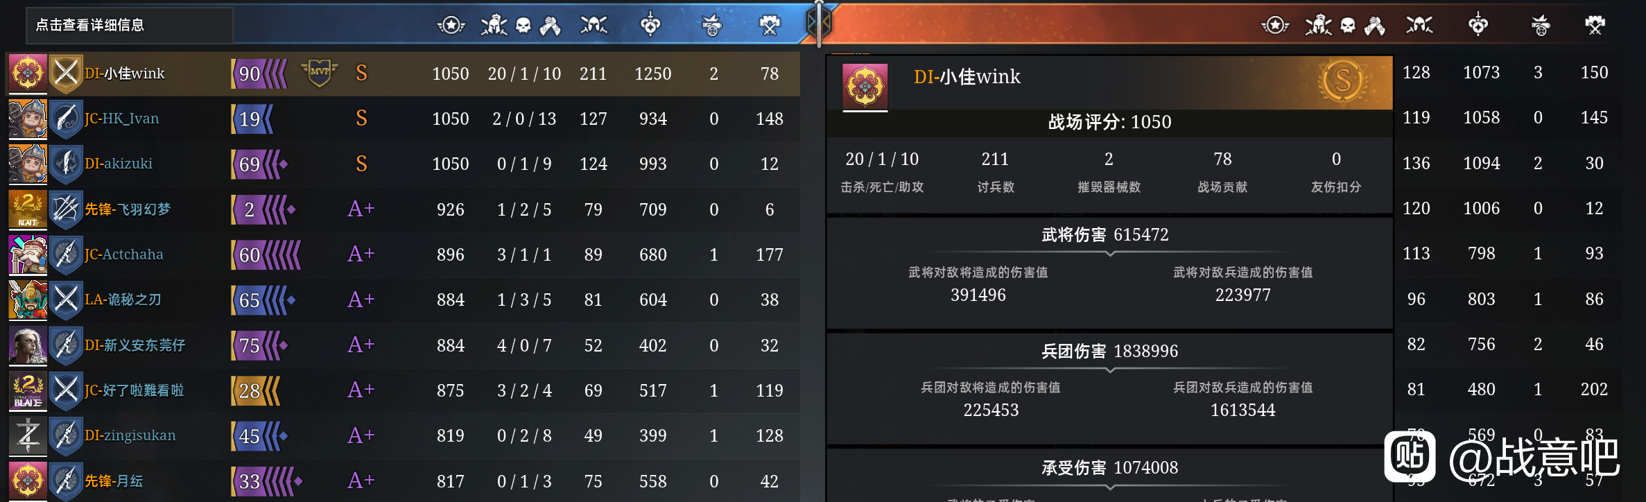Click the battlefield contribution icon in orange header

click(1595, 26)
